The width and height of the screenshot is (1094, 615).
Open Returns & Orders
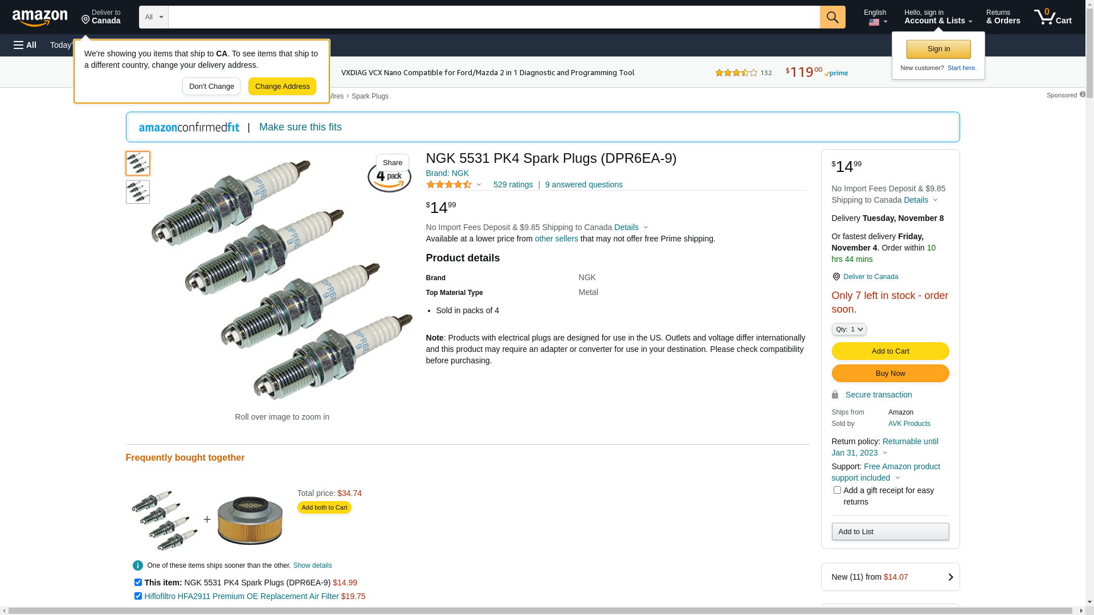tap(1003, 17)
